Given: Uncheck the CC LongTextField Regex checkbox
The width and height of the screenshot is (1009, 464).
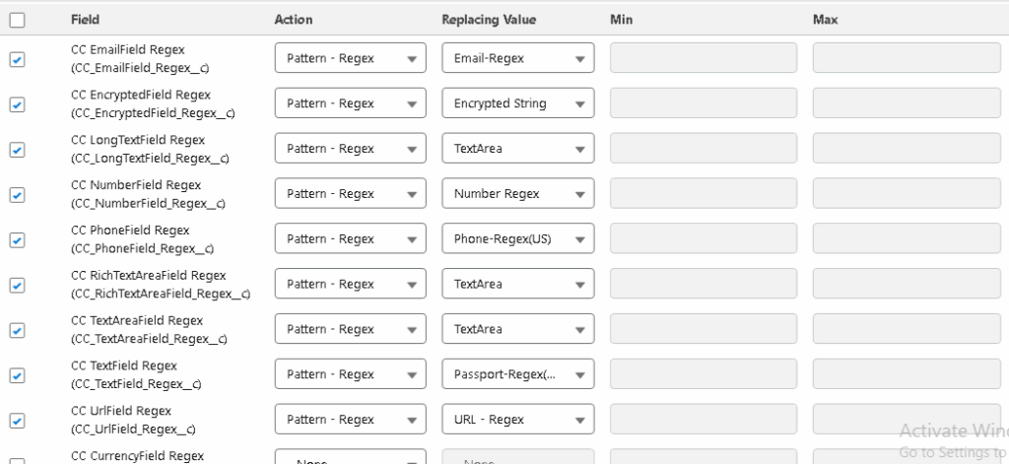Looking at the screenshot, I should [17, 150].
